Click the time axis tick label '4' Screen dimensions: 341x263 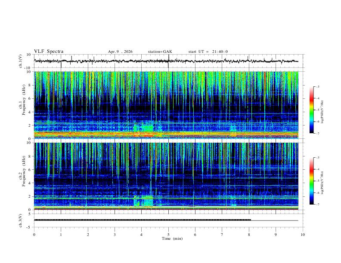point(142,235)
